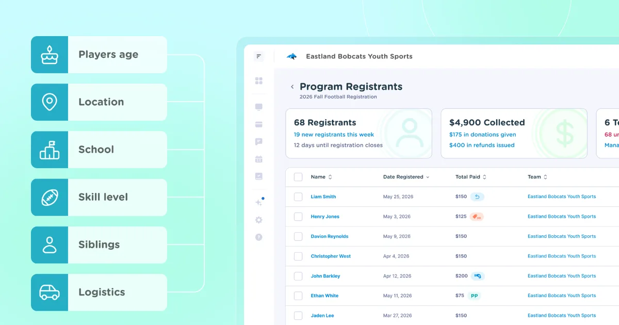Click the Players age birthday cake icon
Screen dimensions: 619x325
pos(50,55)
